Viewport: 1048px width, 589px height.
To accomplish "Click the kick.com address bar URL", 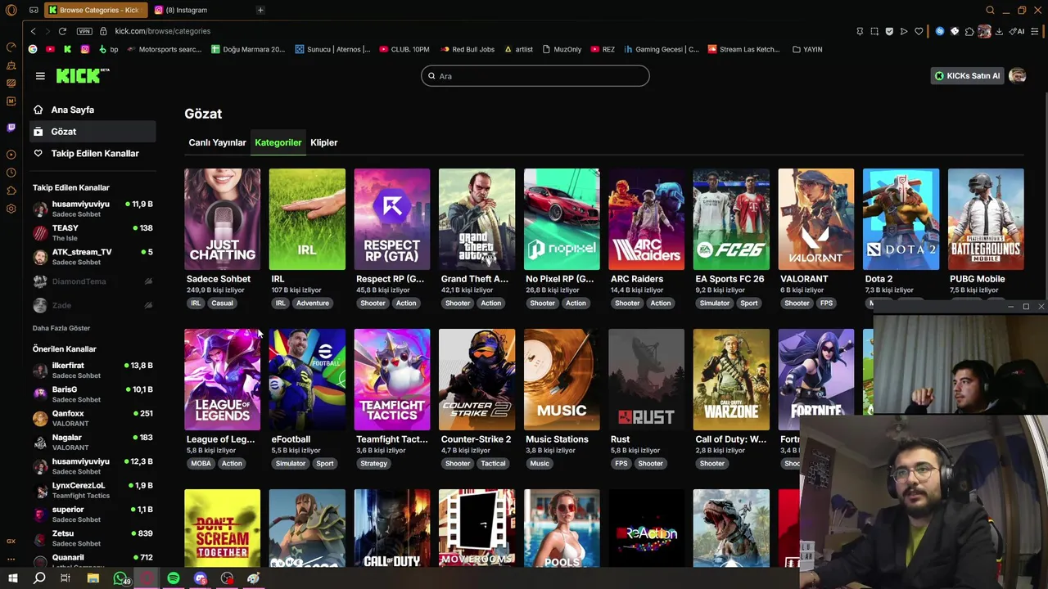I will point(163,31).
